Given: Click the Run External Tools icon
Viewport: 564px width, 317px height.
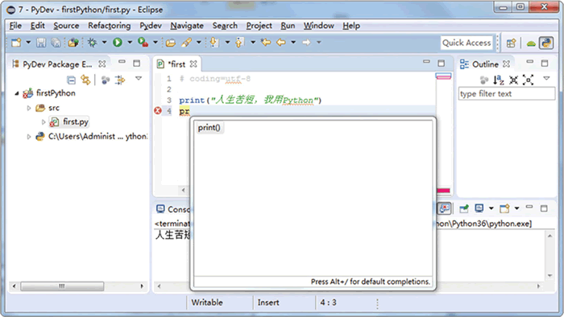Looking at the screenshot, I should coord(143,43).
